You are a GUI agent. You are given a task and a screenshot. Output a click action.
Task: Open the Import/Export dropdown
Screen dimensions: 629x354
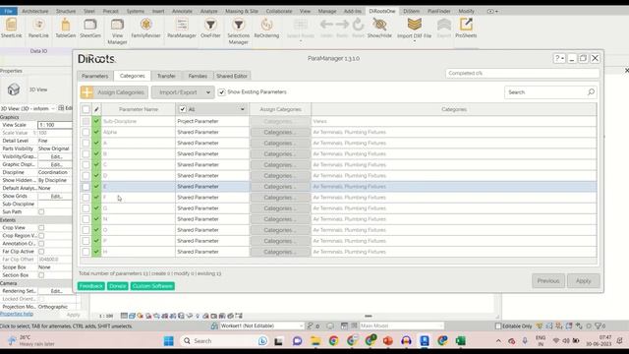click(183, 92)
